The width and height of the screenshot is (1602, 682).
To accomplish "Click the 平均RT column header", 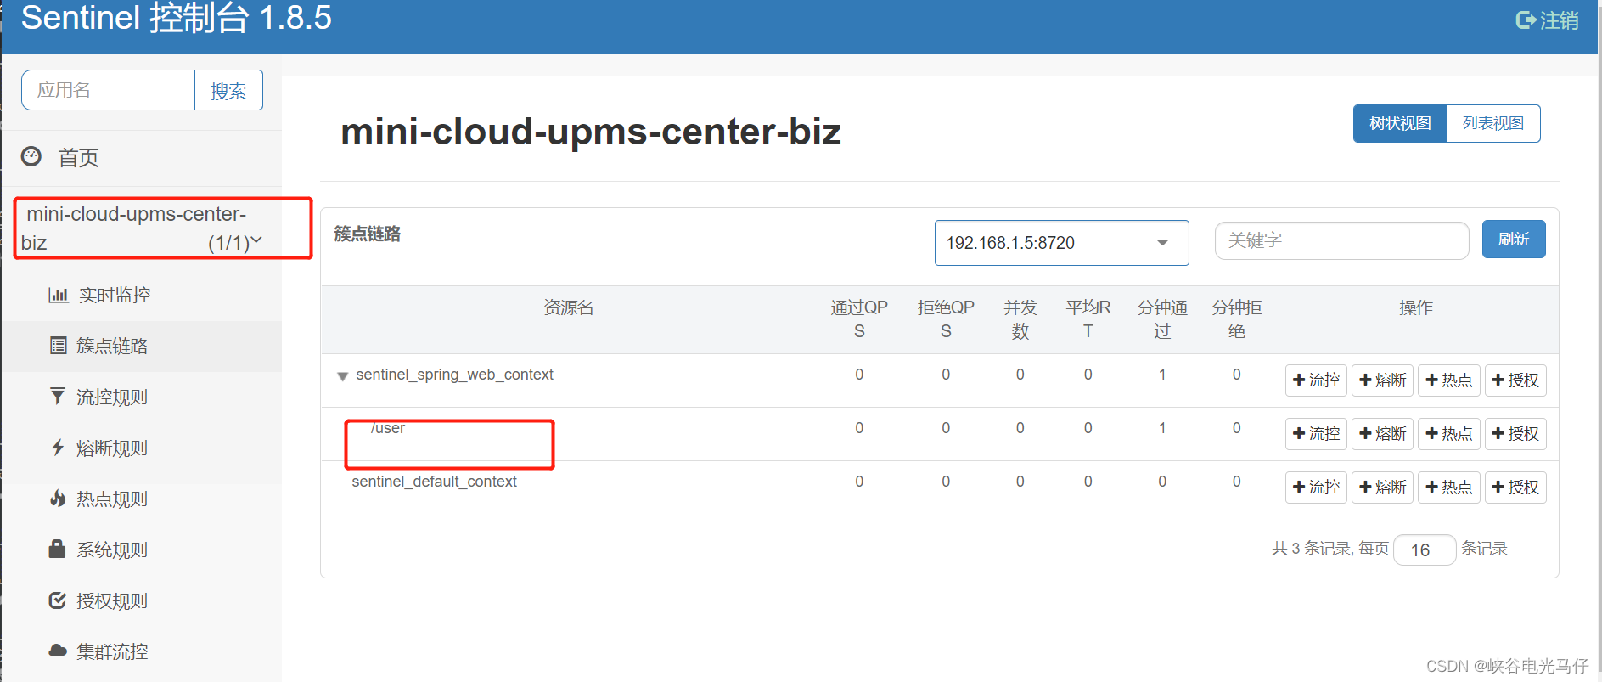I will pos(1088,319).
